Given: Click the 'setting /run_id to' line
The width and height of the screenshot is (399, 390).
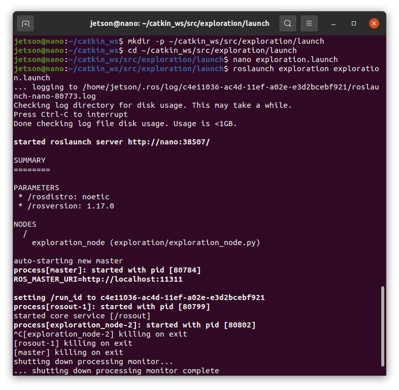Looking at the screenshot, I should (139, 298).
